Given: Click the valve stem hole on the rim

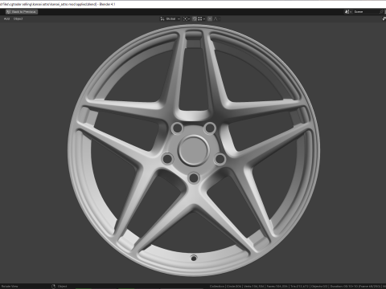Looking at the screenshot, I should (x=194, y=258).
